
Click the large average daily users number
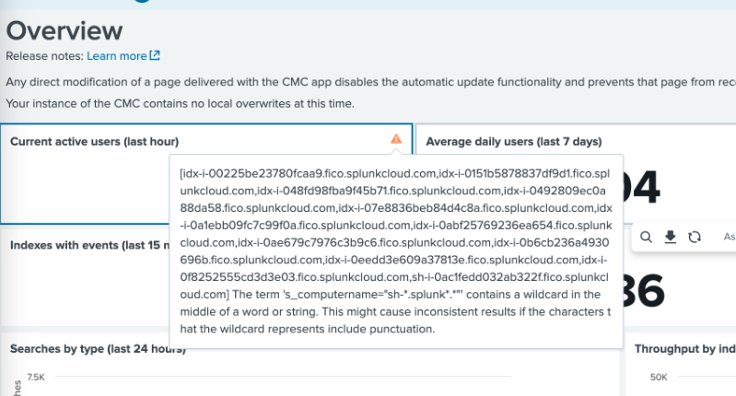[645, 189]
